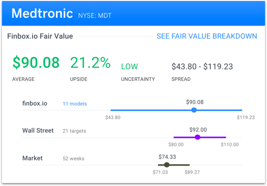Screen dimensions: 267x186
Task: Select the Market row label
Action: coord(33,158)
